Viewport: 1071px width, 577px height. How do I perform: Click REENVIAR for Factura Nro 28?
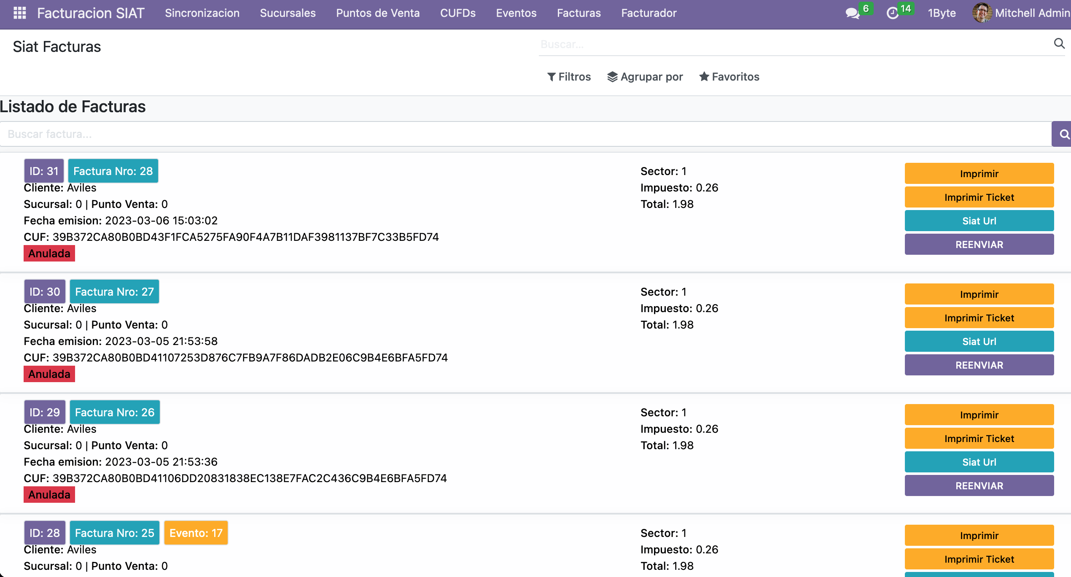979,245
